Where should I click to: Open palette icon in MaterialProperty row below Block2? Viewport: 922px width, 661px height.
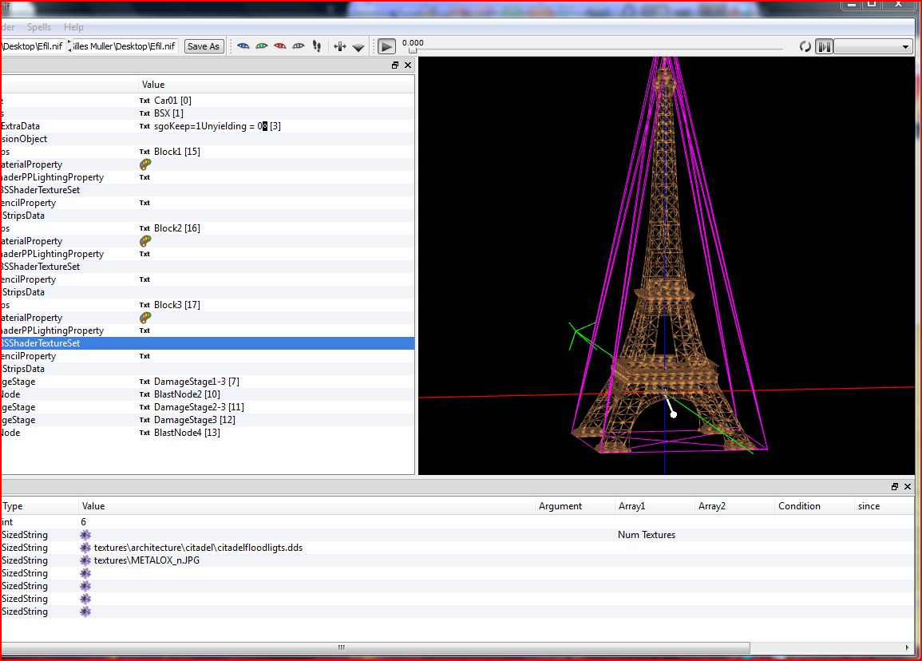tap(145, 241)
